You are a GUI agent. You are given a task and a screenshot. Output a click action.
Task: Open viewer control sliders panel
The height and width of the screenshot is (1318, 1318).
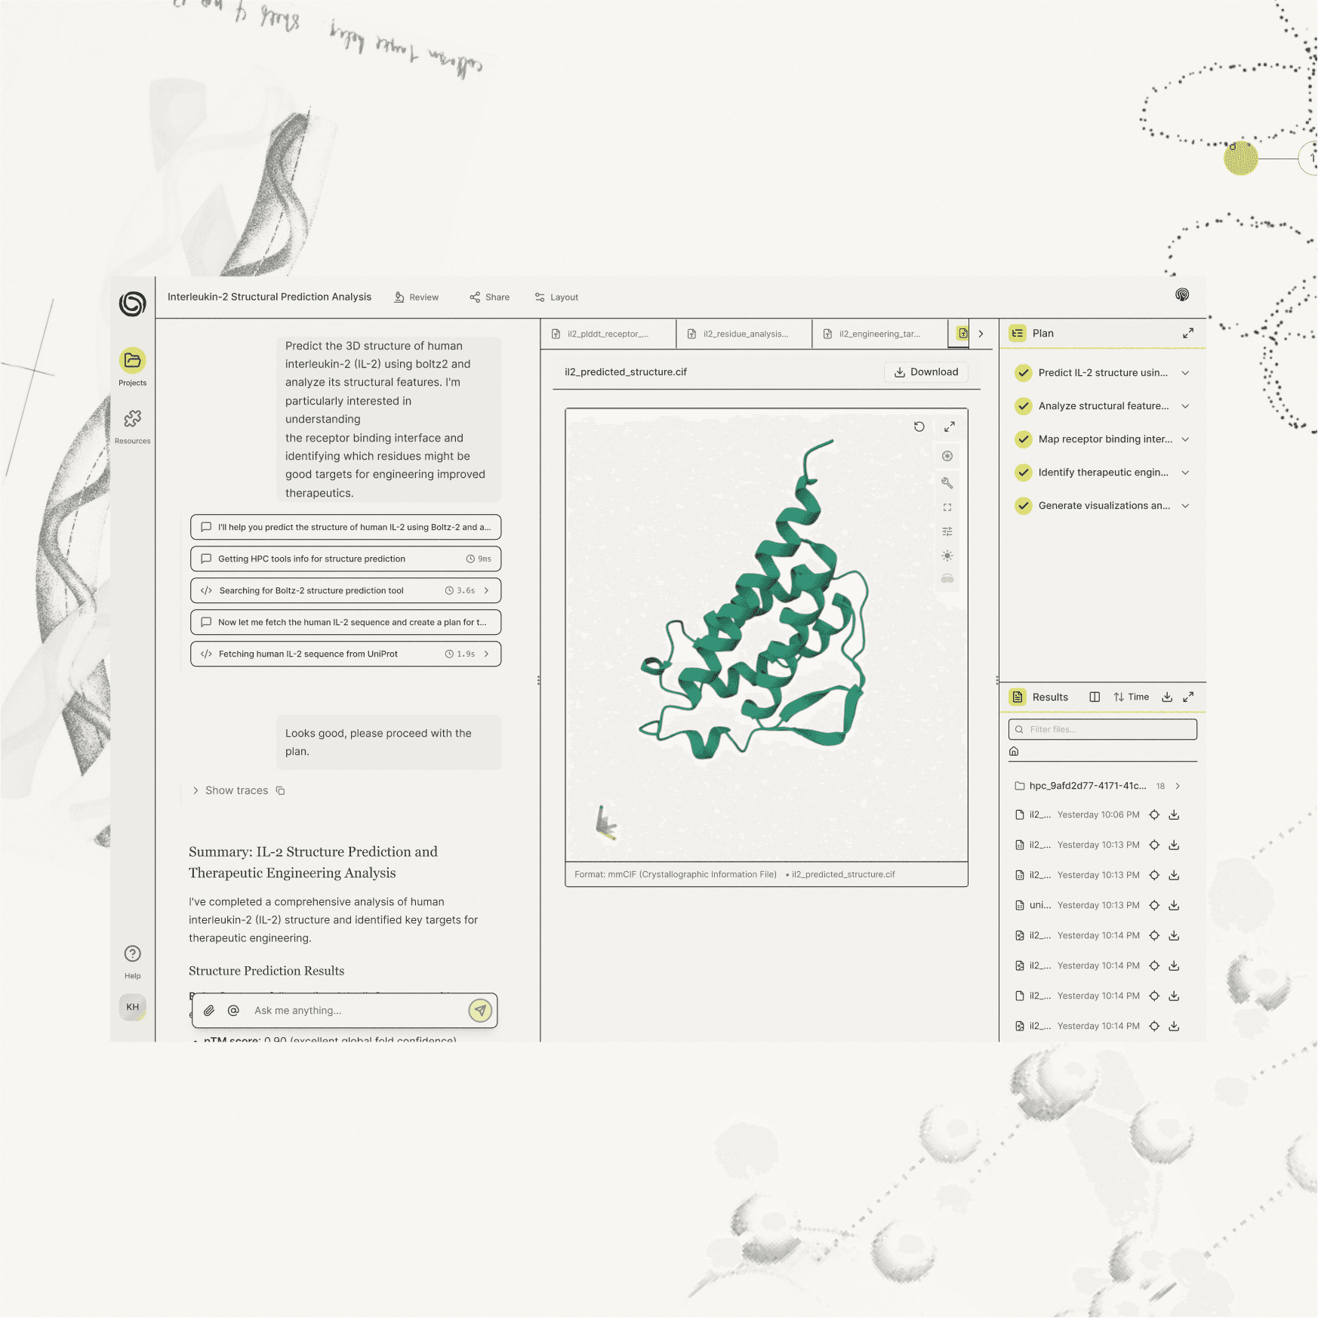[x=947, y=531]
